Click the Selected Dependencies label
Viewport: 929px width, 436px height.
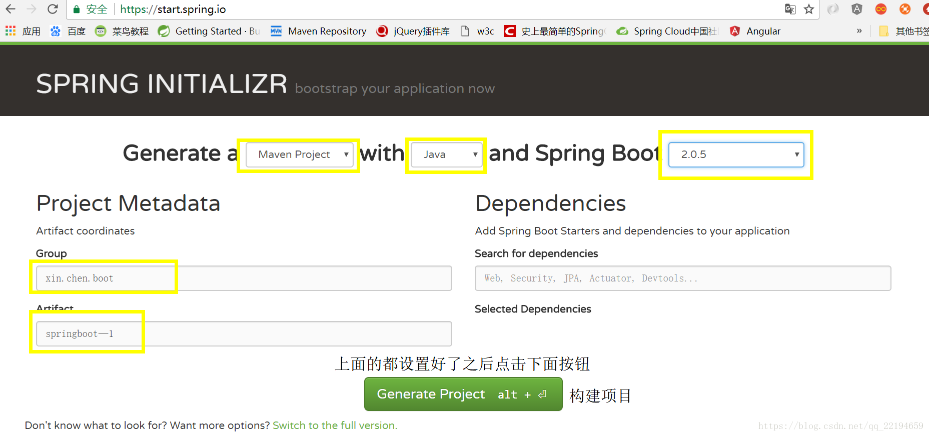tap(533, 309)
